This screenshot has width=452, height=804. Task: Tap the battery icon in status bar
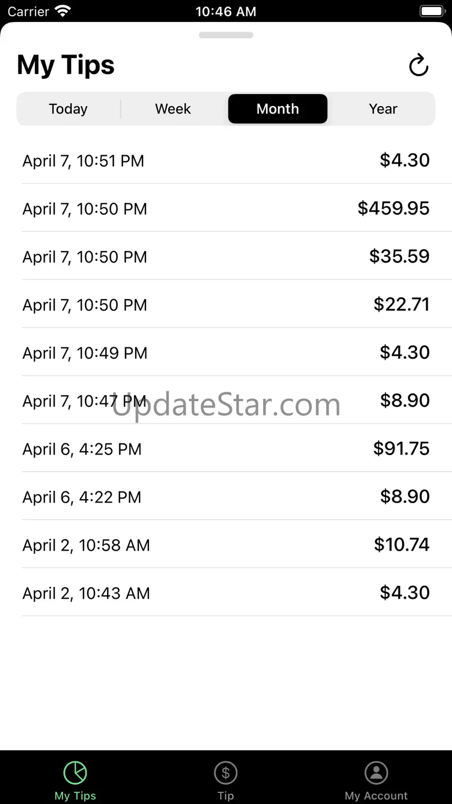[431, 11]
